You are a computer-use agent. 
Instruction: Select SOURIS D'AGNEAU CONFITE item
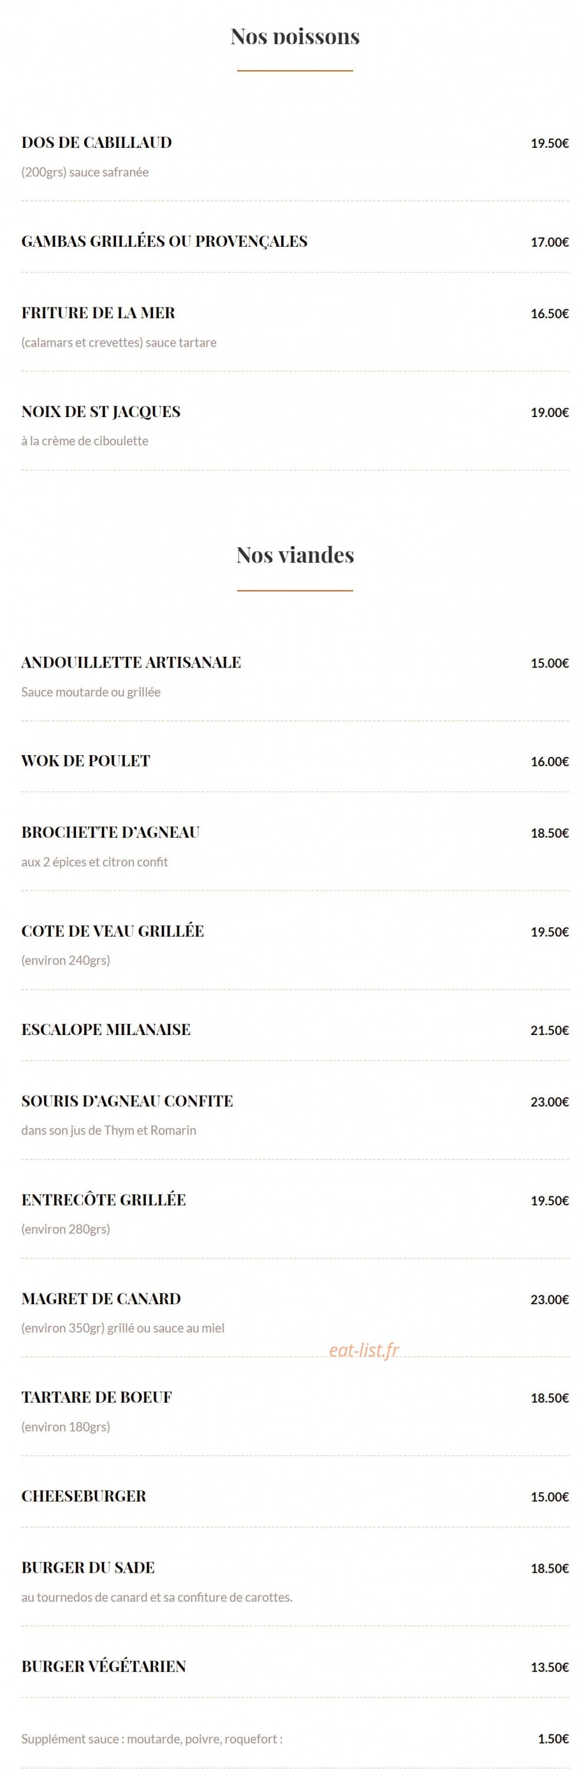pyautogui.click(x=128, y=1100)
